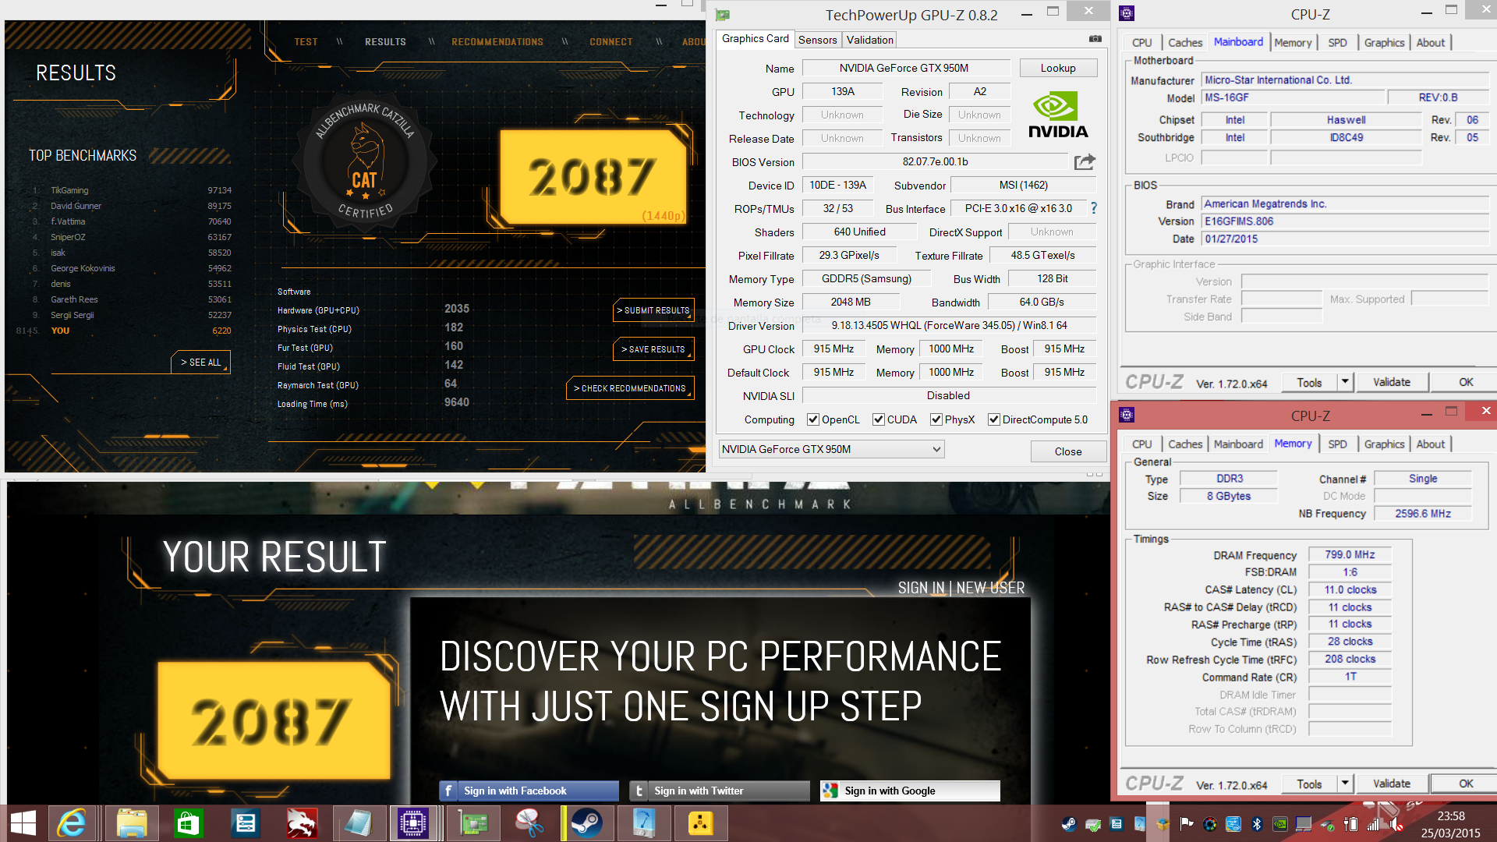Viewport: 1497px width, 842px height.
Task: Click the BIOS export share icon in GPU-Z
Action: [x=1085, y=161]
